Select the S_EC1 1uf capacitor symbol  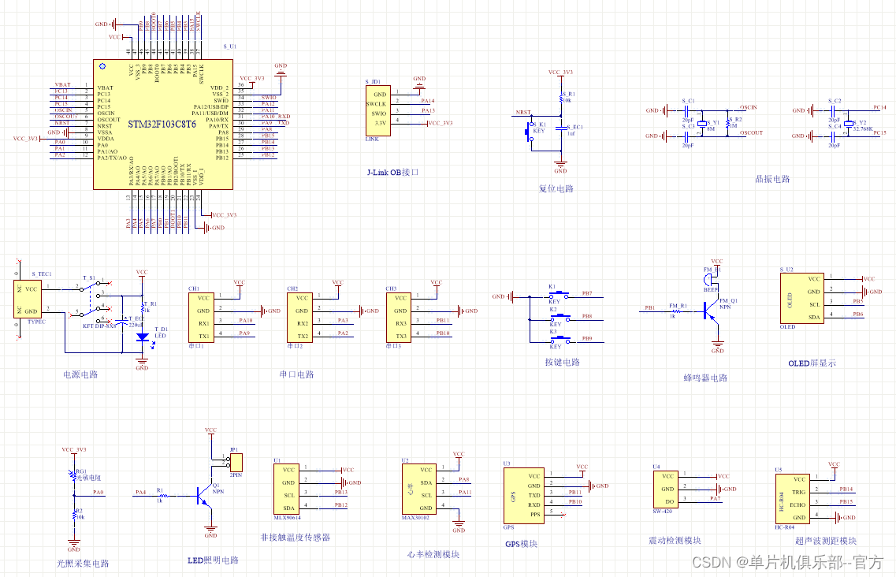point(562,128)
